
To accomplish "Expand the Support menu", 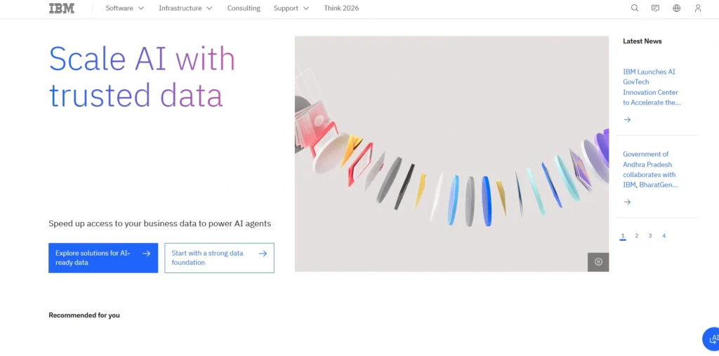I will coord(291,8).
